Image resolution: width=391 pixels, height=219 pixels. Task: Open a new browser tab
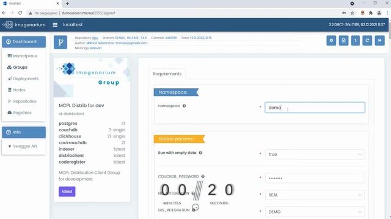coord(67,4)
